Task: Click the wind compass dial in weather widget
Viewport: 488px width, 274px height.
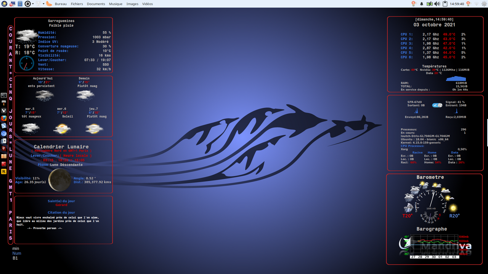Action: click(x=26, y=63)
